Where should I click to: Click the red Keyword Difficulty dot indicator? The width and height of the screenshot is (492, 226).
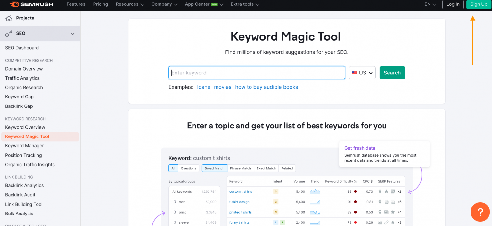[356, 191]
